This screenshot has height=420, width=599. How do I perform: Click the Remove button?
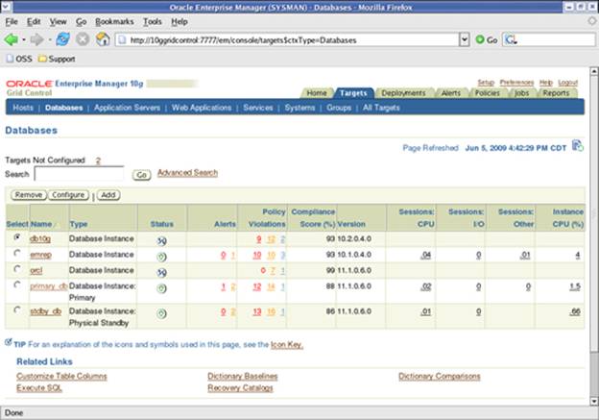(x=29, y=195)
